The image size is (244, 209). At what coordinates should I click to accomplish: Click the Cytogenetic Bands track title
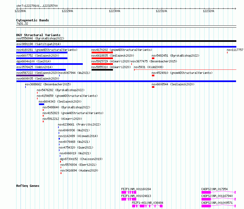[33, 20]
